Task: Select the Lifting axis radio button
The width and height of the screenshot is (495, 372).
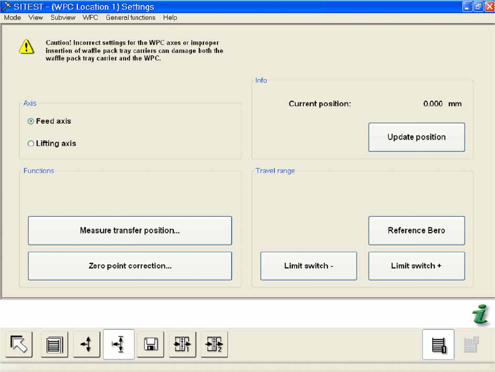Action: pos(31,143)
